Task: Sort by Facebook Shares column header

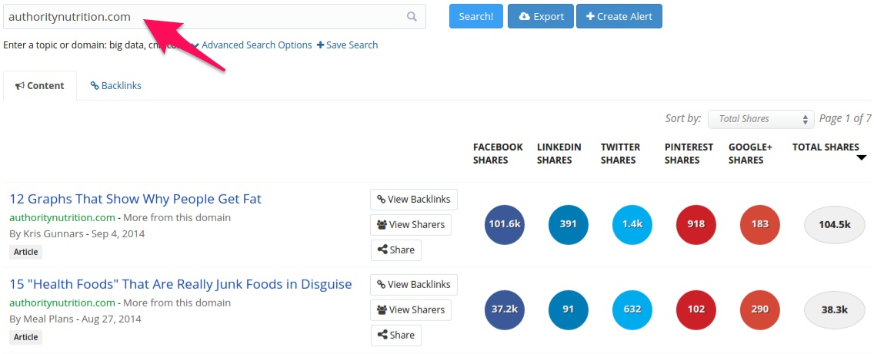Action: (x=498, y=154)
